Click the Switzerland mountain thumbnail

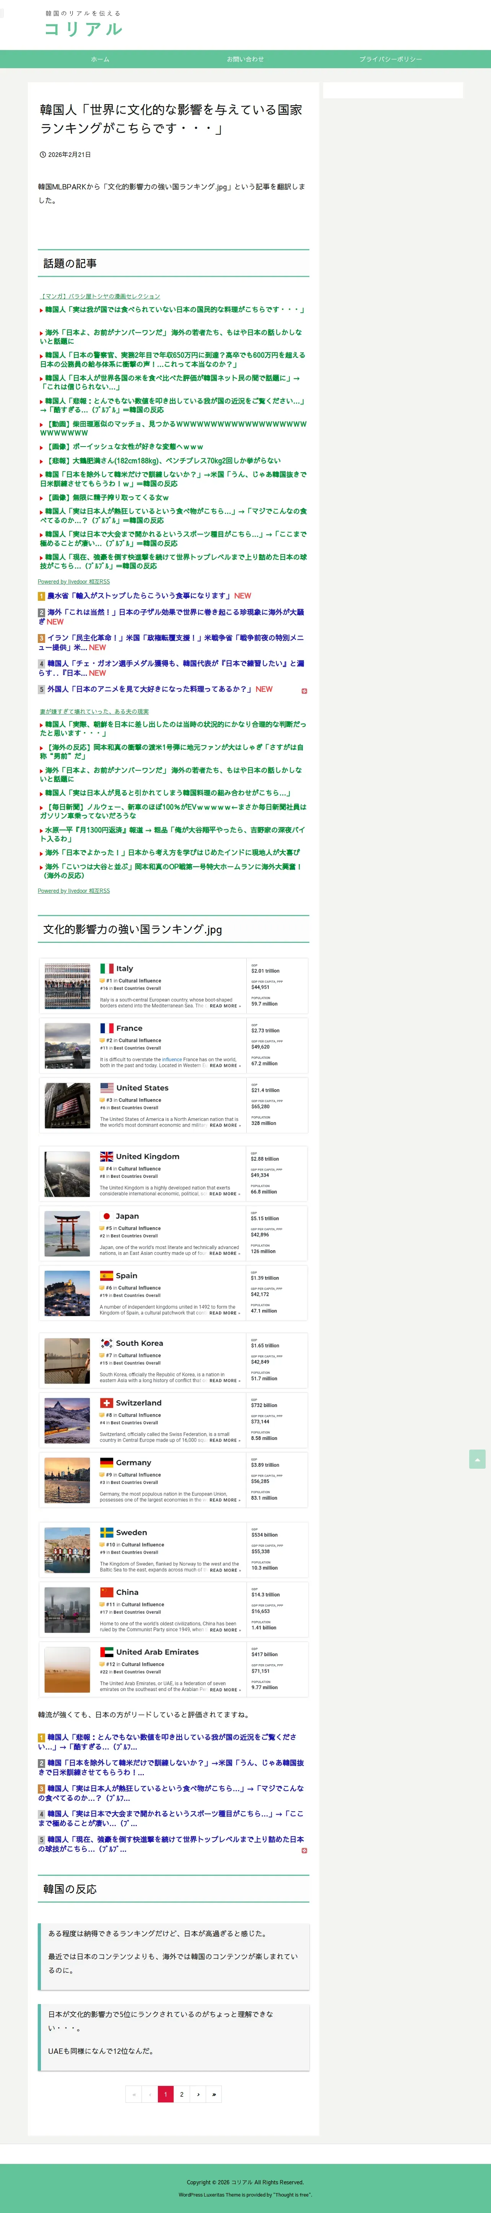point(67,1421)
